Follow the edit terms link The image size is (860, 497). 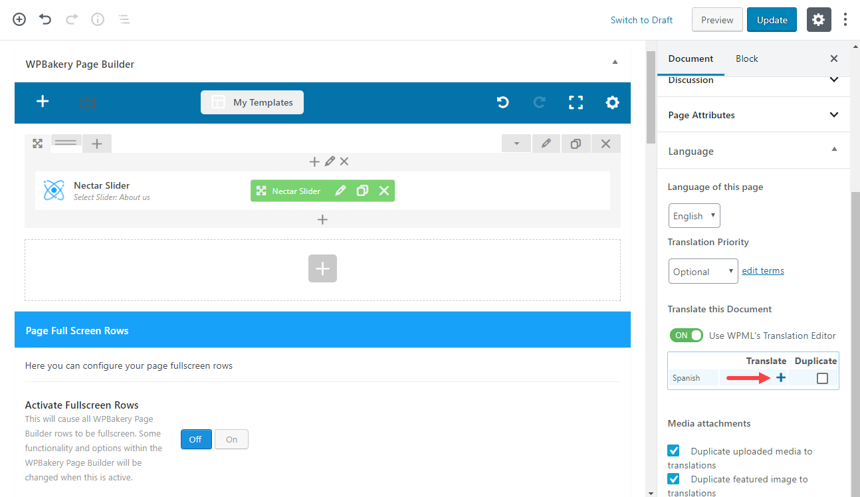pyautogui.click(x=763, y=270)
